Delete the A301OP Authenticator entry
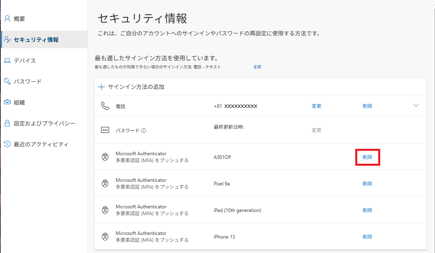Viewport: 435px width, 253px height. (367, 157)
